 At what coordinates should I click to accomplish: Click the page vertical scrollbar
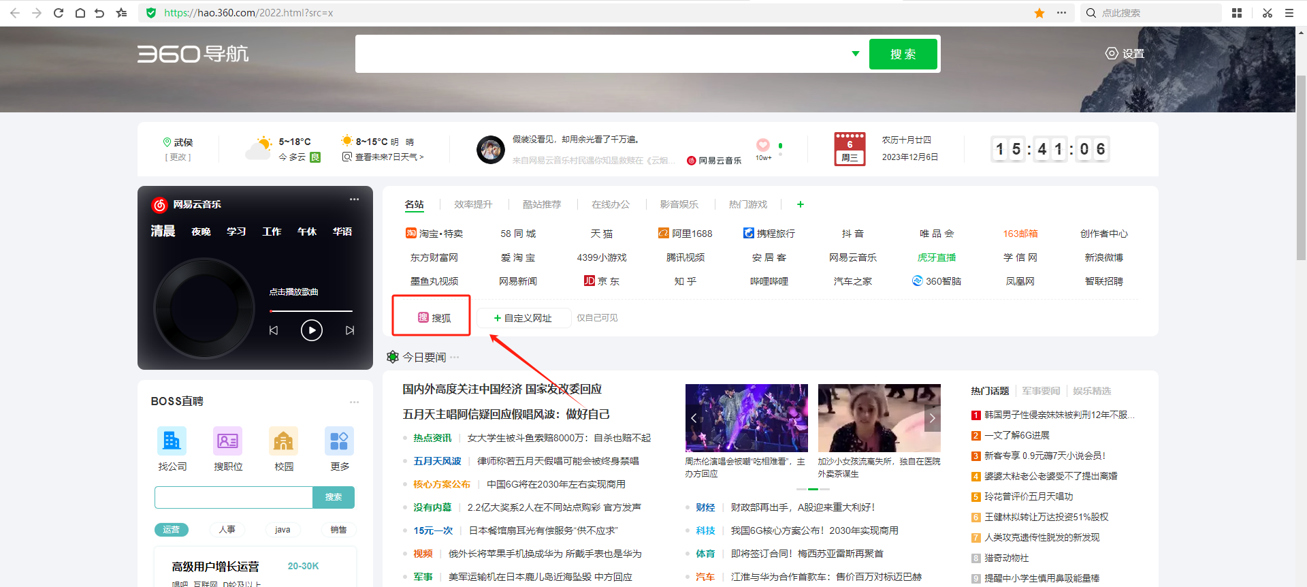pyautogui.click(x=1302, y=167)
